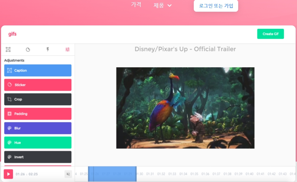Click the palette icon on Blur button

[x=9, y=128]
